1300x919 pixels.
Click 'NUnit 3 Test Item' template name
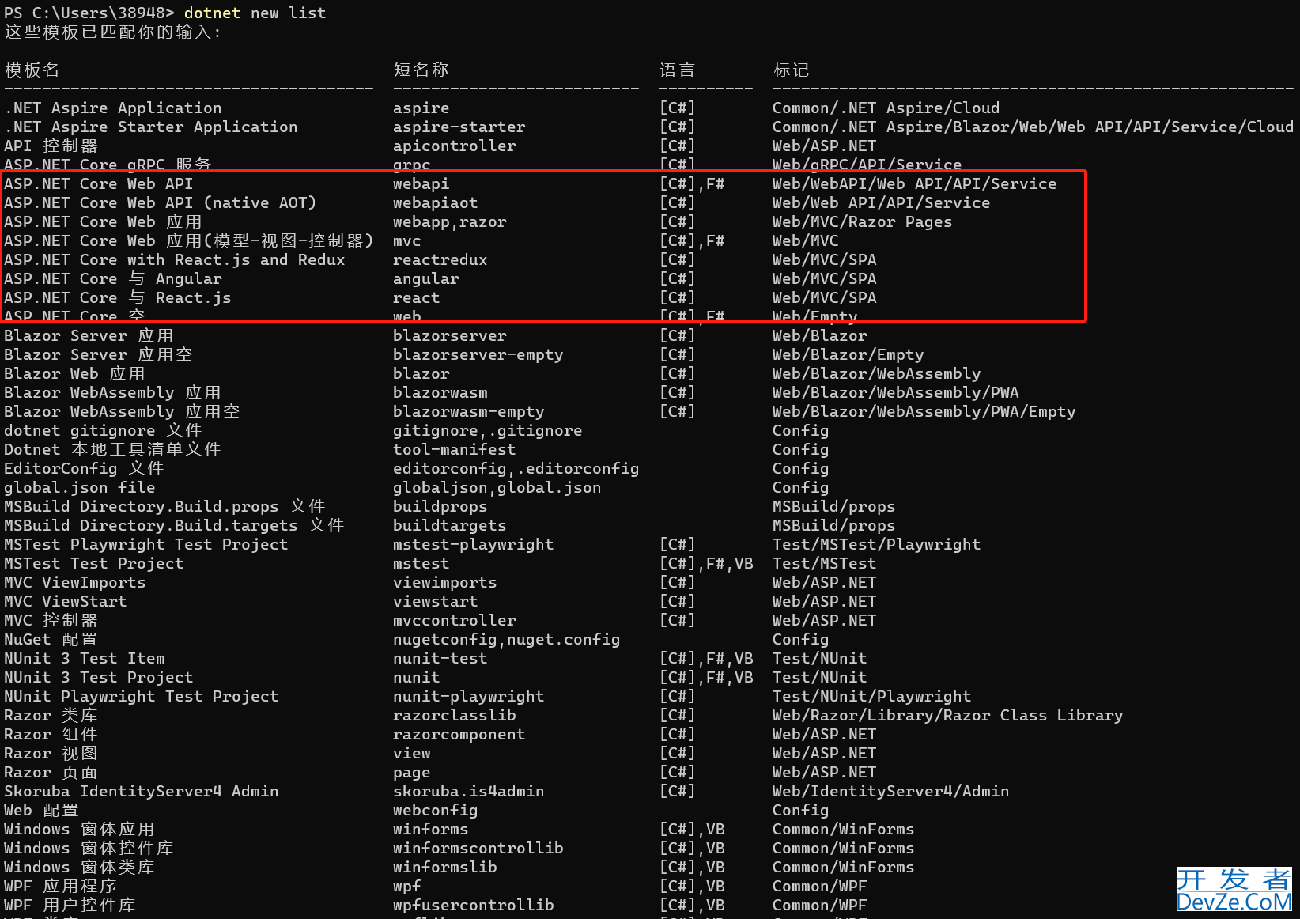[85, 658]
